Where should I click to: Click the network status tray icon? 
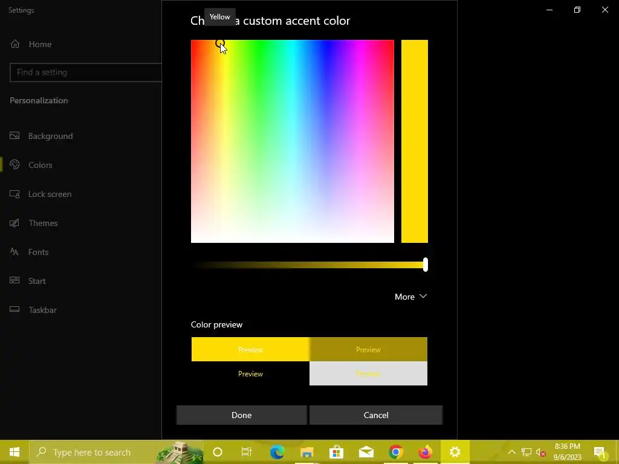pos(527,452)
